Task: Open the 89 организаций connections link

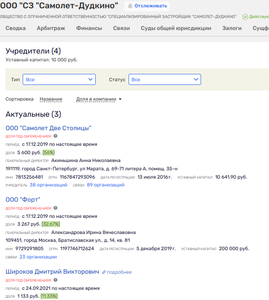Action: pos(105,185)
